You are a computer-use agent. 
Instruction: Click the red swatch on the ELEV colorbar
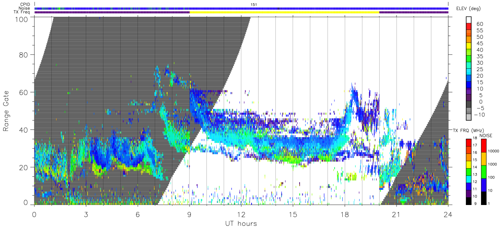tap(469, 27)
